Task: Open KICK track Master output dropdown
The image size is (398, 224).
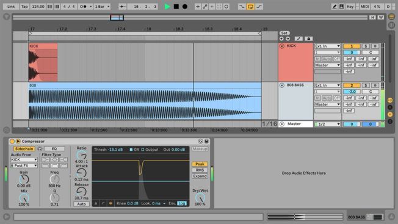Action: [327, 65]
